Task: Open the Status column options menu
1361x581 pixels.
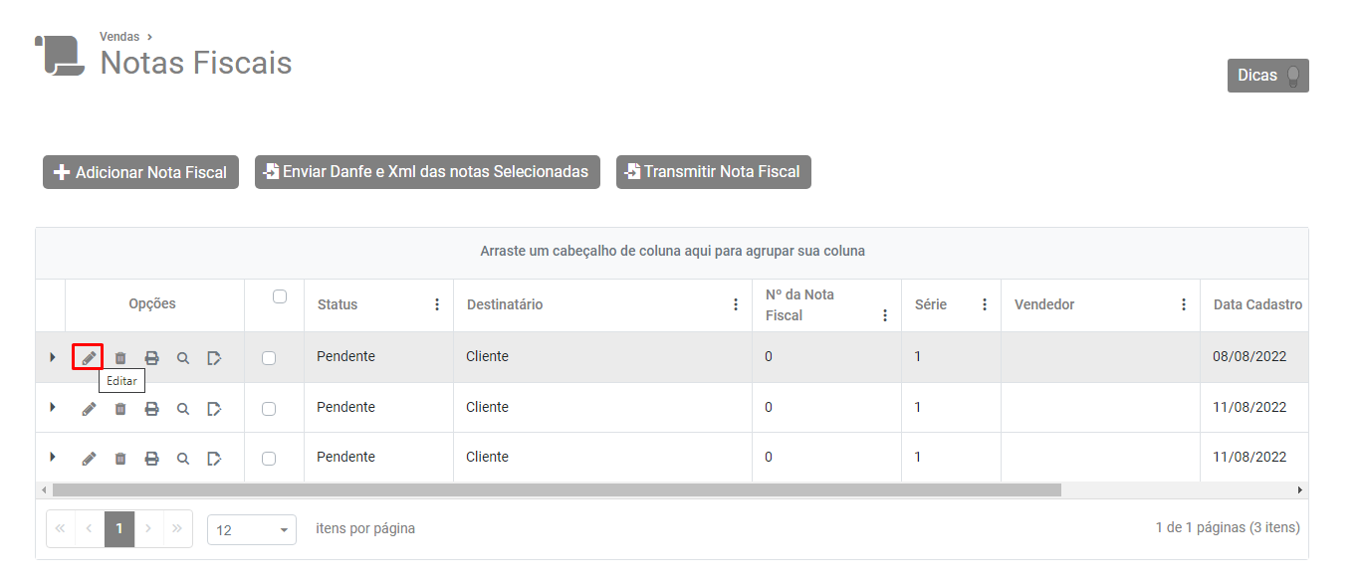Action: (437, 304)
